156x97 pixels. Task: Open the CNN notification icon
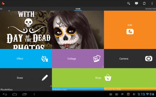click(128, 94)
